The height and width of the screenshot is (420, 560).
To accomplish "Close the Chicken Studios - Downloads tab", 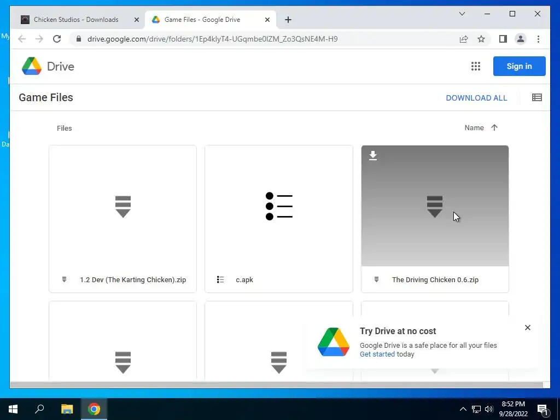I will click(x=136, y=20).
